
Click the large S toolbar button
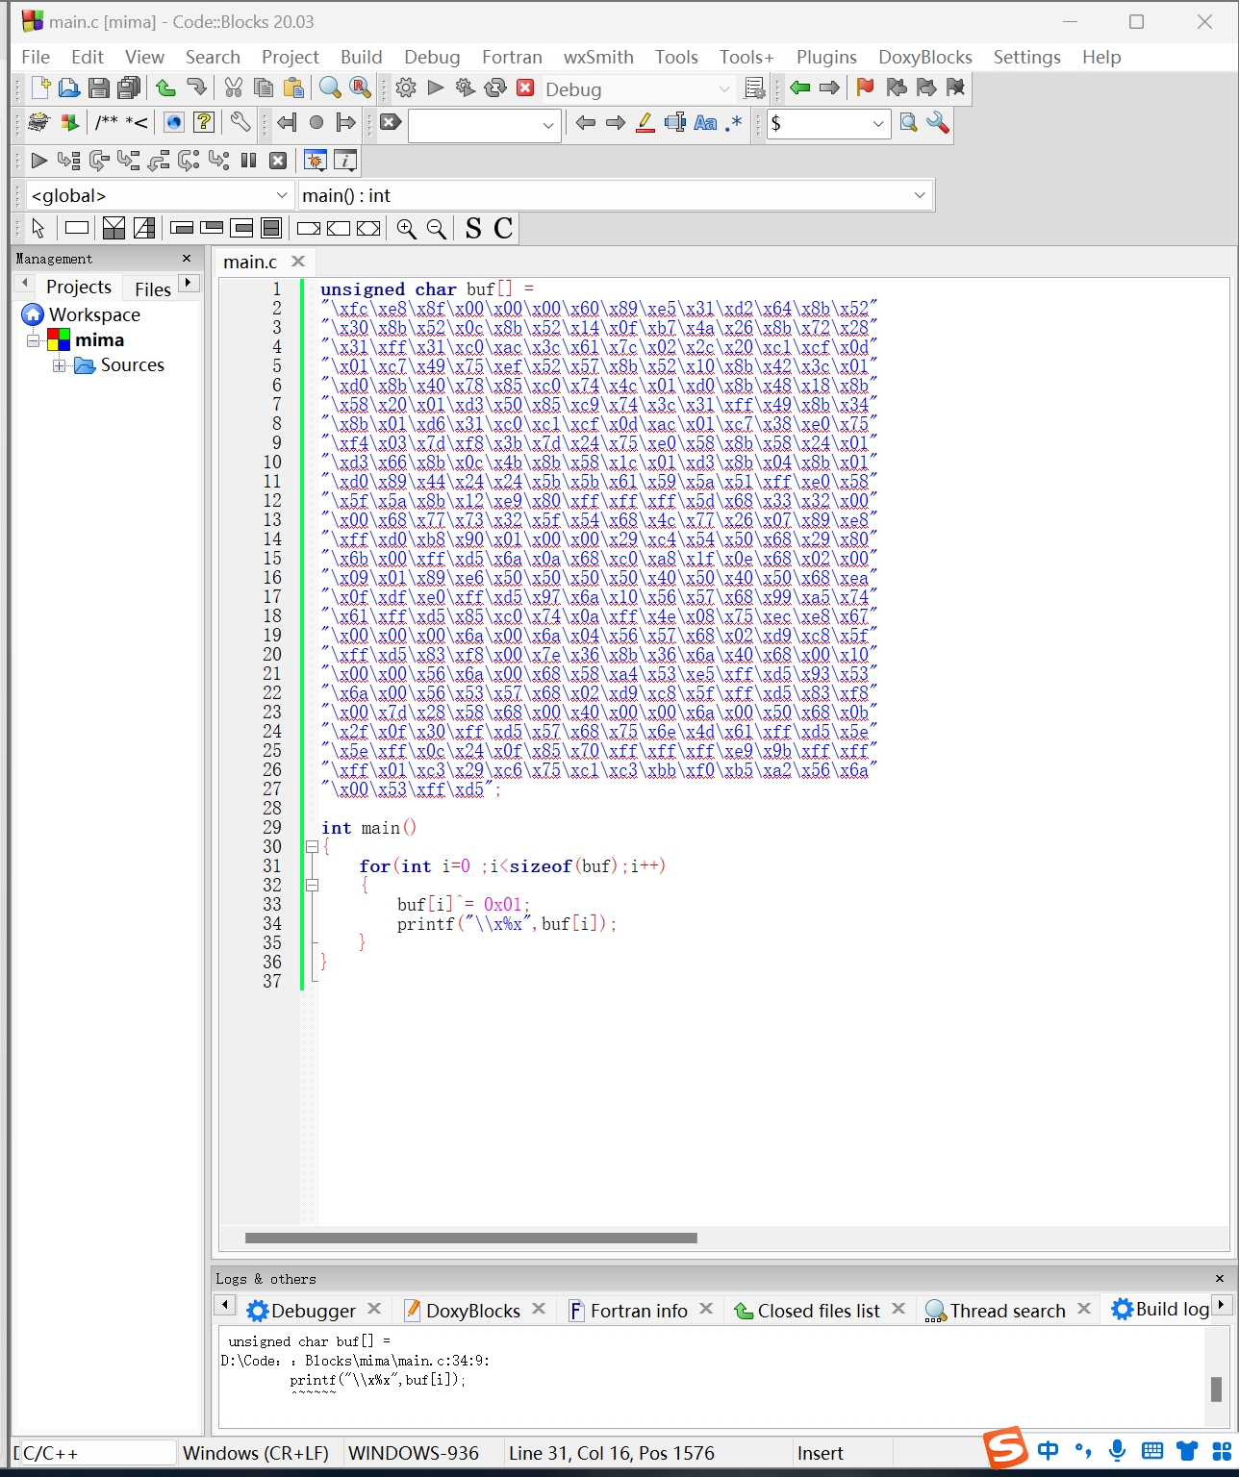[x=473, y=229]
